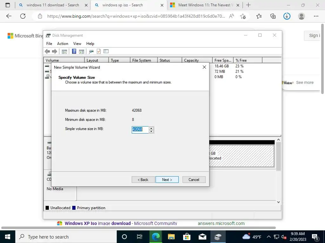This screenshot has height=243, width=325.
Task: Cancel the New Simple Volume Wizard
Action: coord(194,180)
